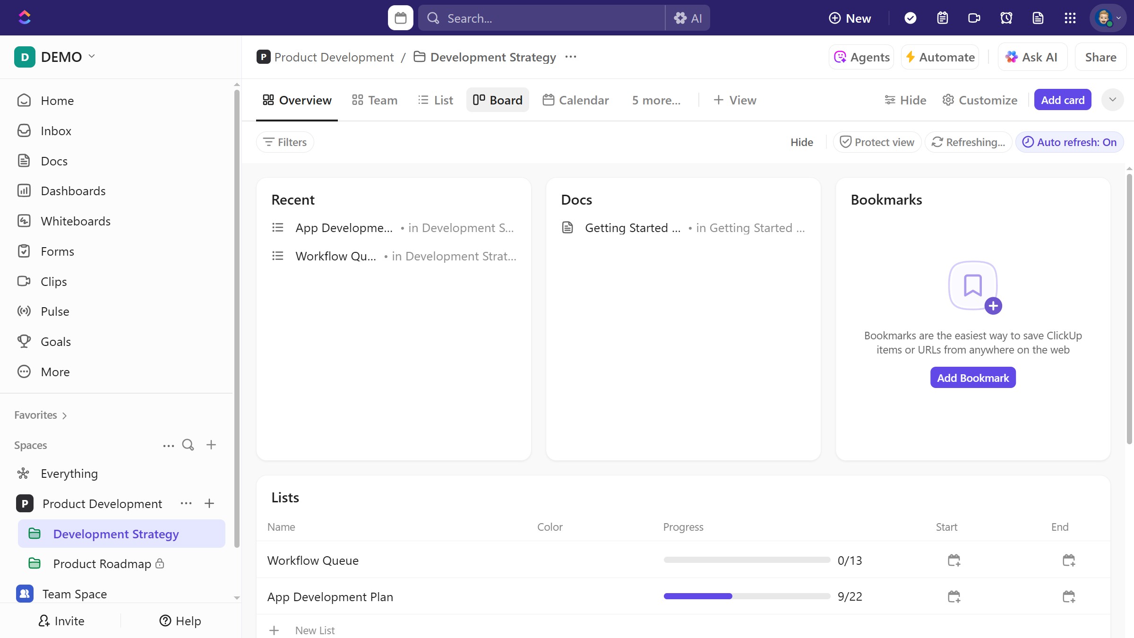Open the clip recorder icon in top bar
This screenshot has height=638, width=1134.
coord(974,18)
